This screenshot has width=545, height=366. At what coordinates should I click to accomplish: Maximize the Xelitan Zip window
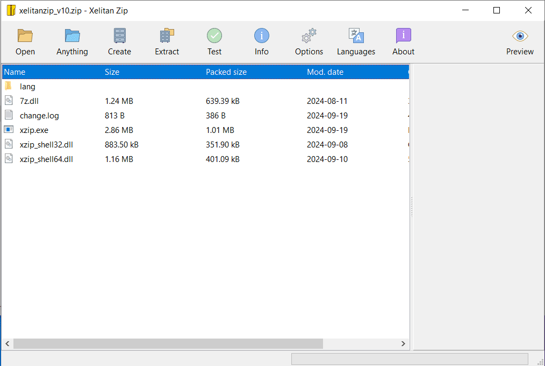(497, 10)
